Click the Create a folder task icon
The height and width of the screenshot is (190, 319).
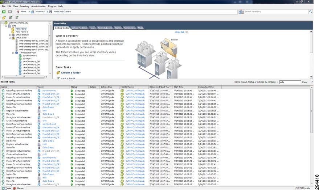click(x=58, y=73)
